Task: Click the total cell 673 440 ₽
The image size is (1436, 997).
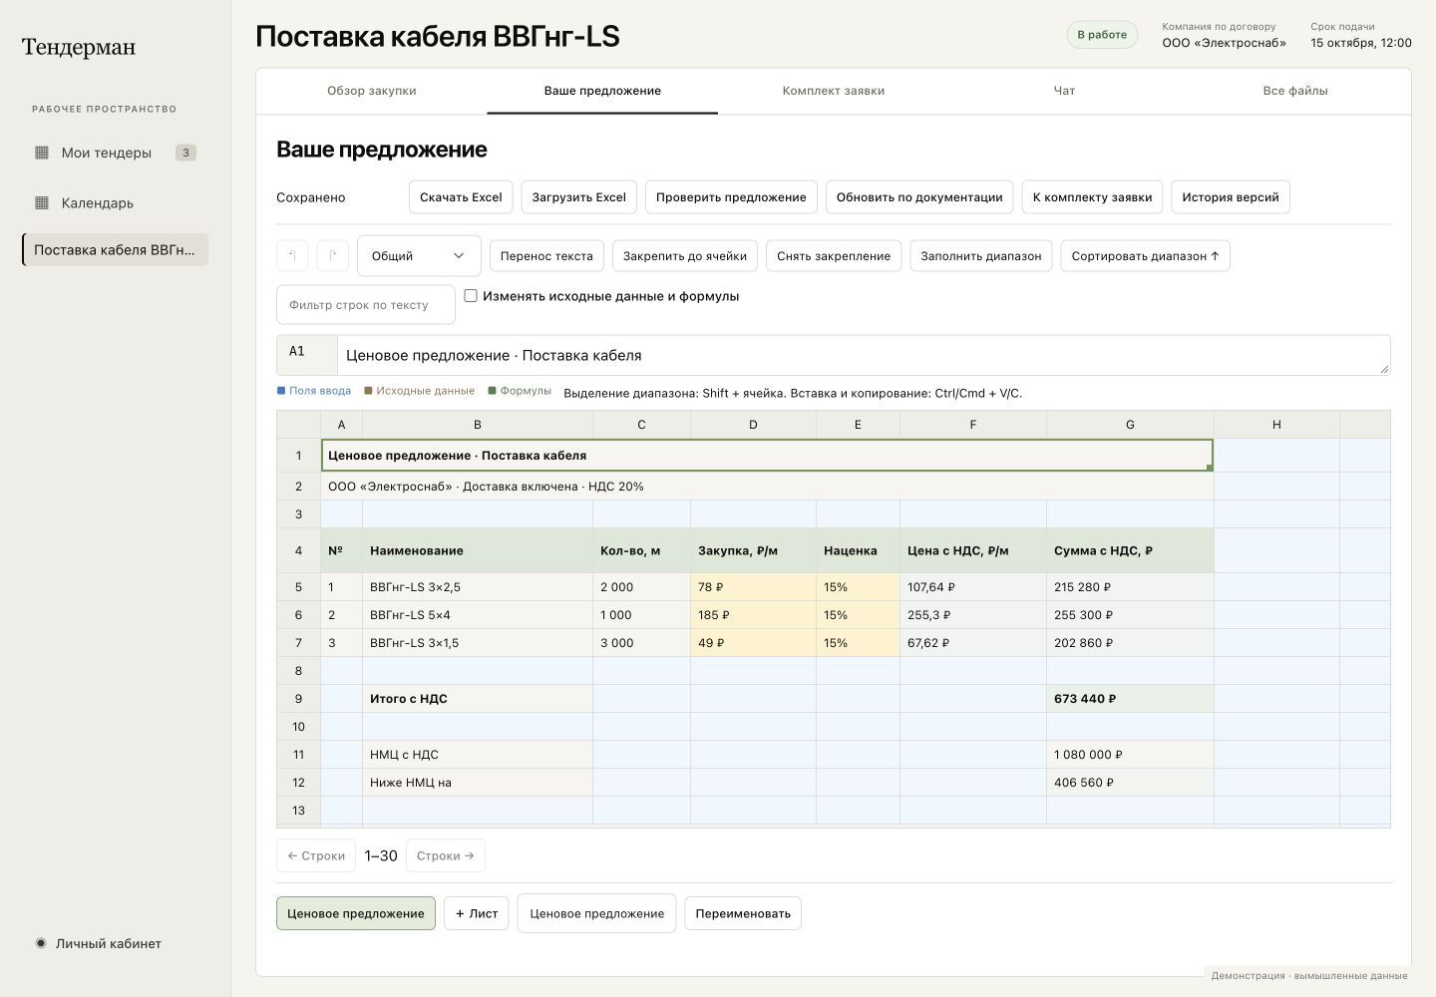Action: coord(1130,699)
